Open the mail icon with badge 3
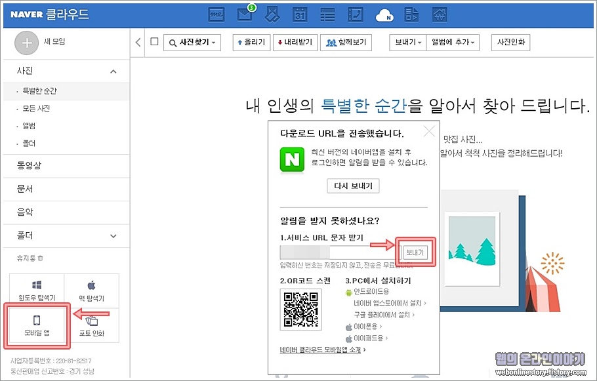 click(x=245, y=14)
